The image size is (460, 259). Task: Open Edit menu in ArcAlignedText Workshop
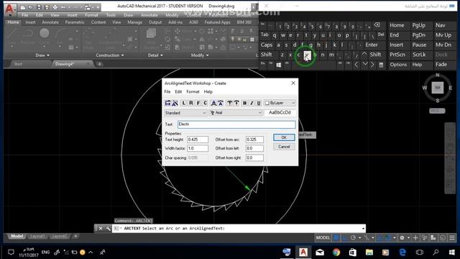(x=178, y=91)
